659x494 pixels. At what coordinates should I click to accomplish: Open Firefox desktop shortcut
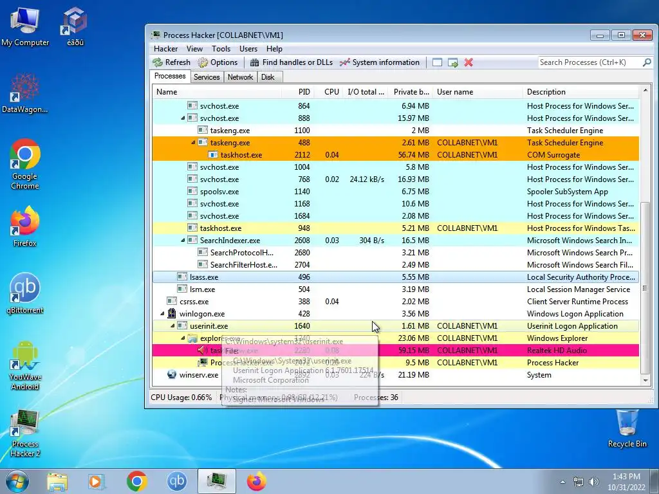tap(25, 226)
